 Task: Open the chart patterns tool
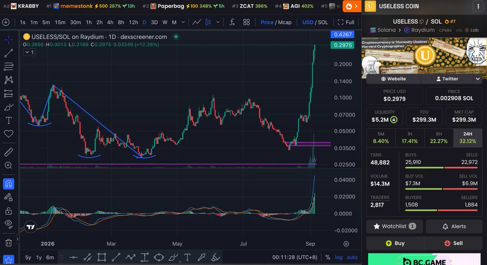(x=9, y=80)
